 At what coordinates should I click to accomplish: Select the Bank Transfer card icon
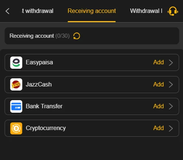point(16,106)
